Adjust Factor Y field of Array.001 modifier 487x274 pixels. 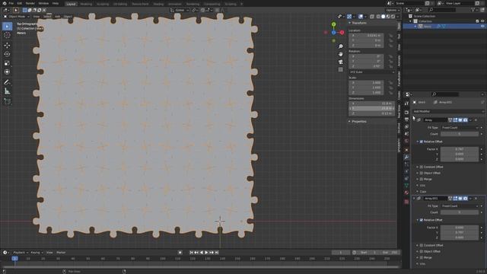pos(460,232)
